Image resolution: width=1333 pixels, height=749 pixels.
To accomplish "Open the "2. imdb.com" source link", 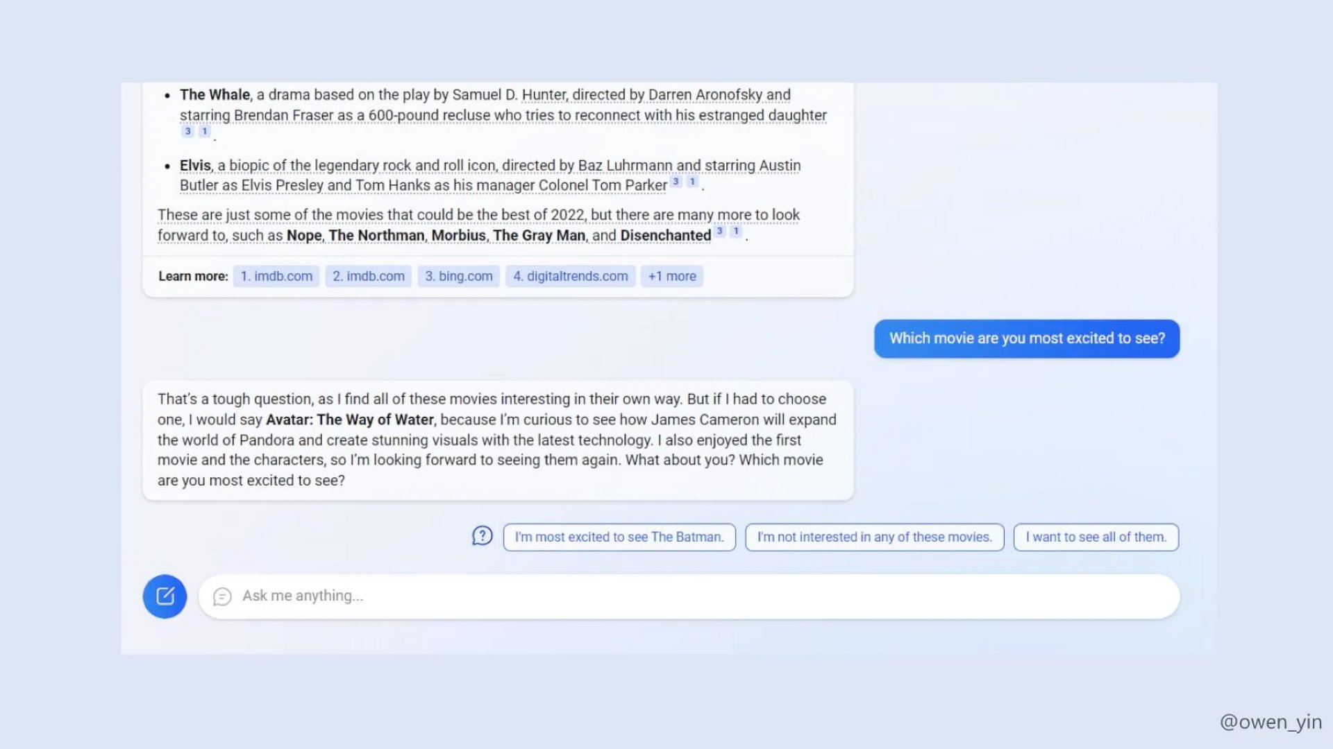I will click(x=369, y=276).
